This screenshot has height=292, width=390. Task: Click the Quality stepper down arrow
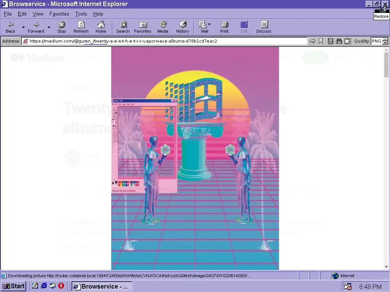click(385, 43)
